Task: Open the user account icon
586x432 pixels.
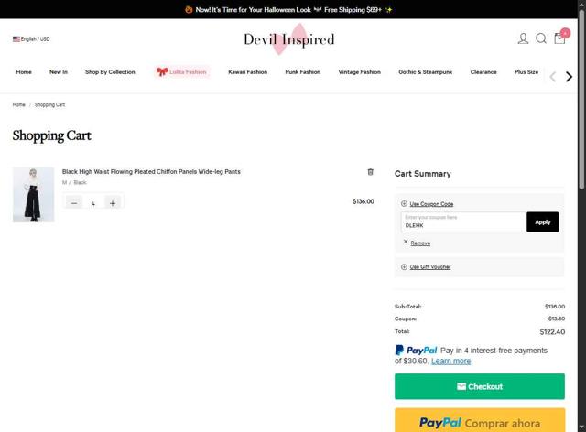Action: [523, 38]
